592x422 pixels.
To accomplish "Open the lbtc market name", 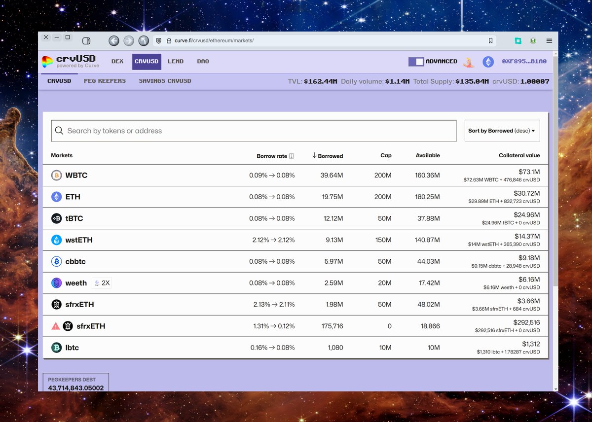I will pyautogui.click(x=72, y=348).
